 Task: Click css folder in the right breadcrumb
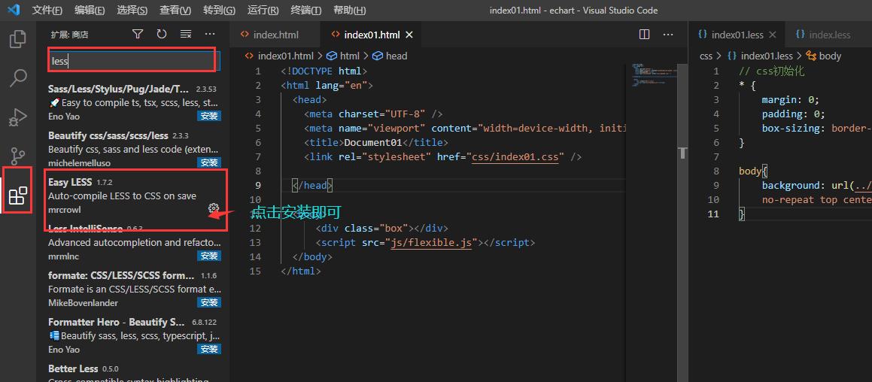click(706, 56)
